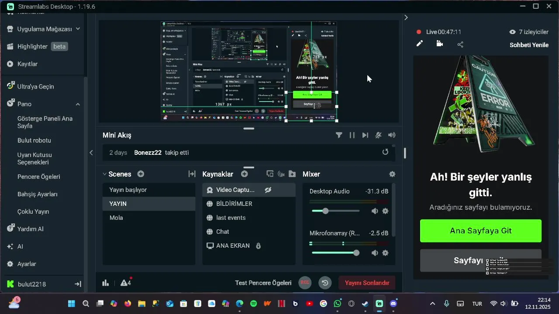Add a new scene with plus icon

pos(141,174)
